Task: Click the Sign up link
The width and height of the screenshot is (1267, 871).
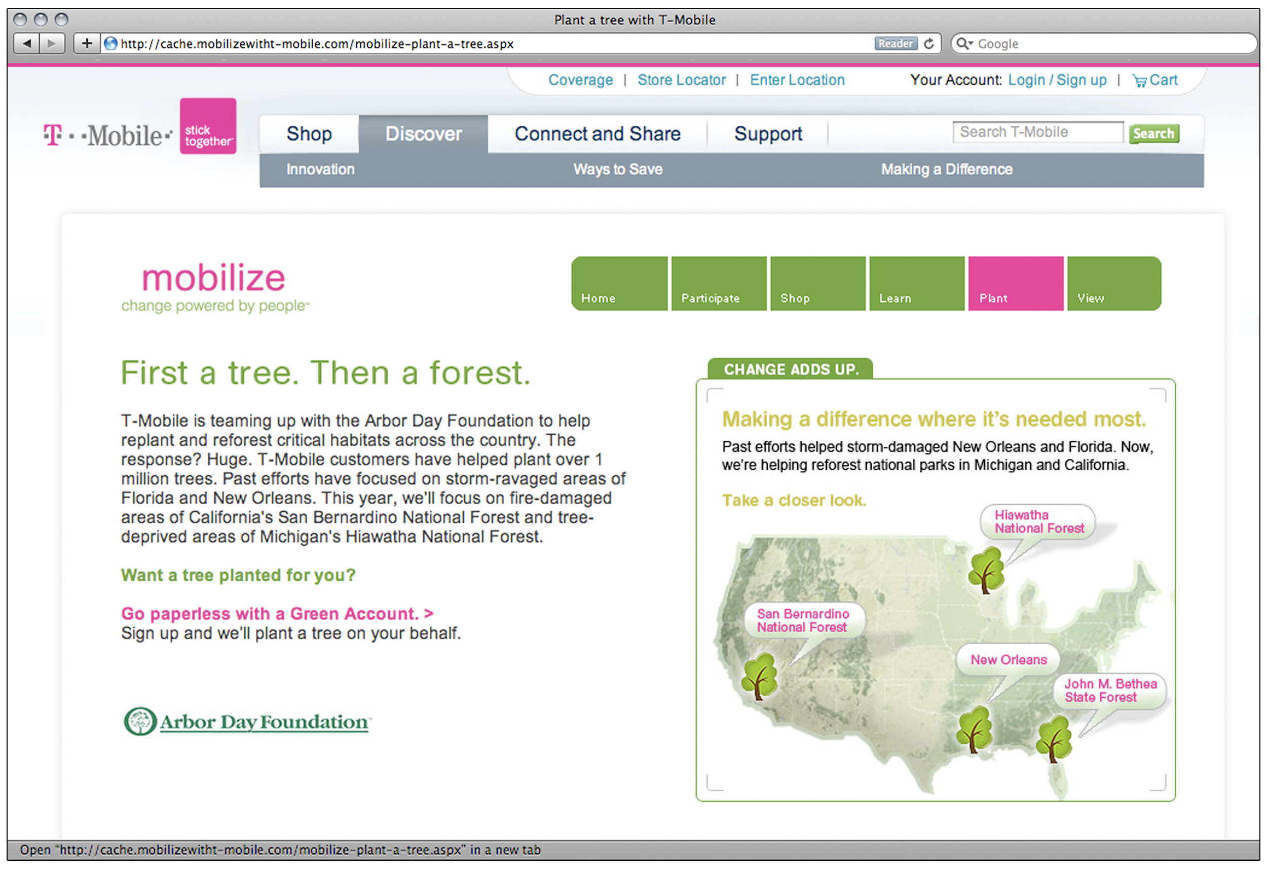Action: point(1081,80)
